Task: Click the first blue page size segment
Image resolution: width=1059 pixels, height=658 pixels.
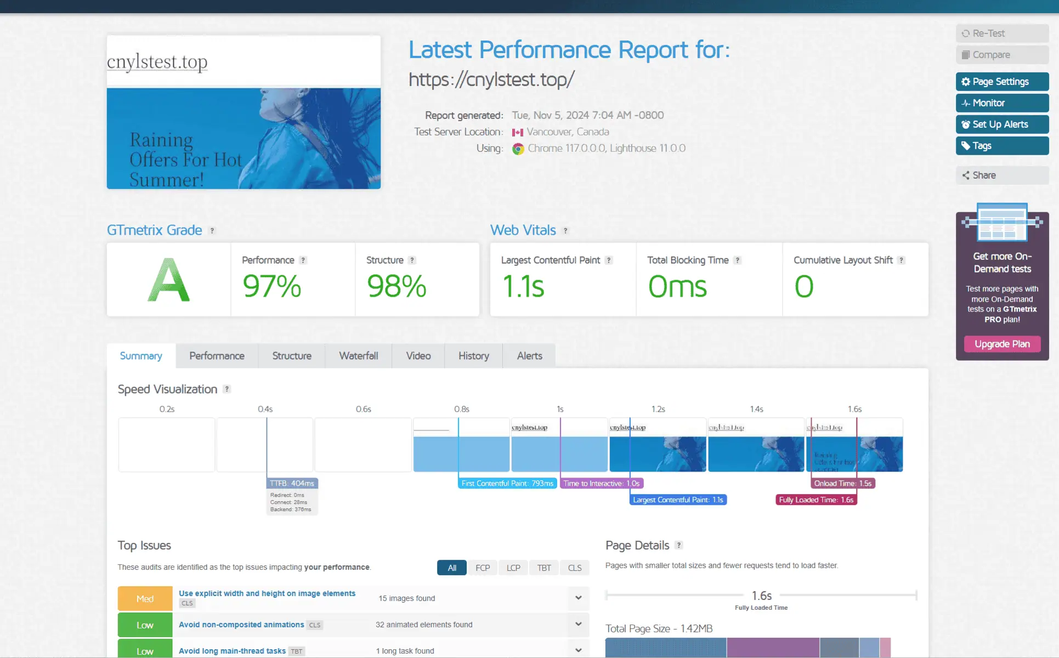Action: click(666, 648)
